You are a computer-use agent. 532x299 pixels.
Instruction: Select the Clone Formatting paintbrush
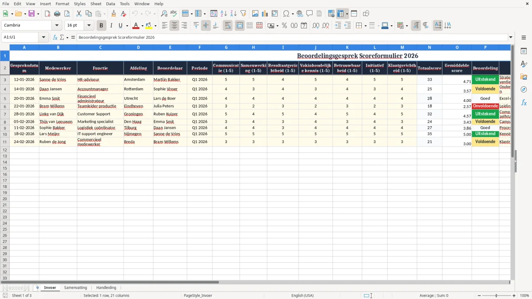pos(113,14)
